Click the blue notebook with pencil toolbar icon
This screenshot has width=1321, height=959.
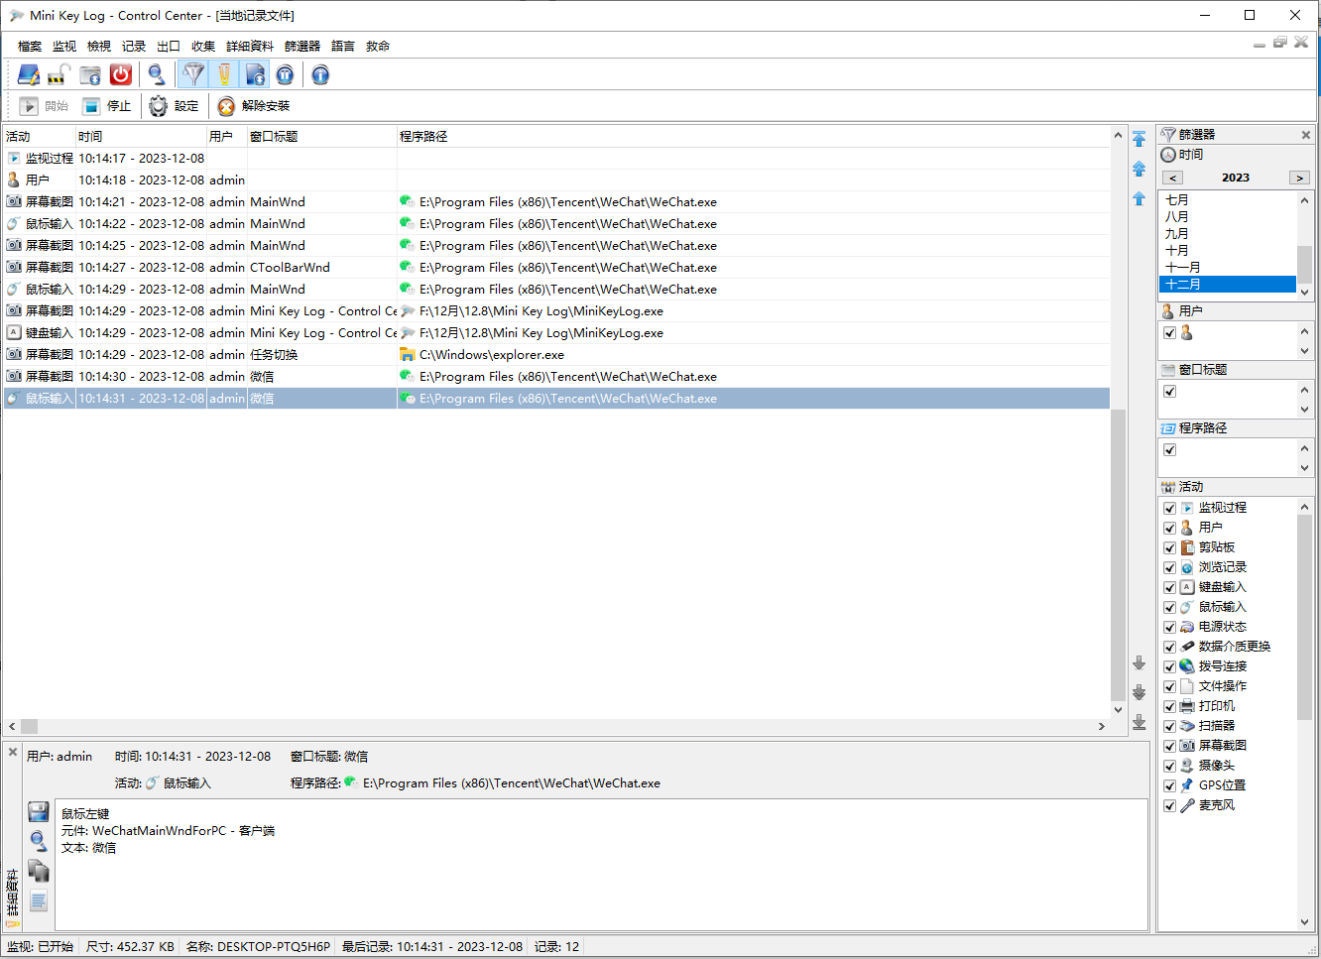tap(29, 74)
